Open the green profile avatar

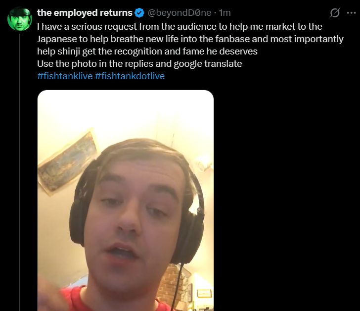(20, 19)
